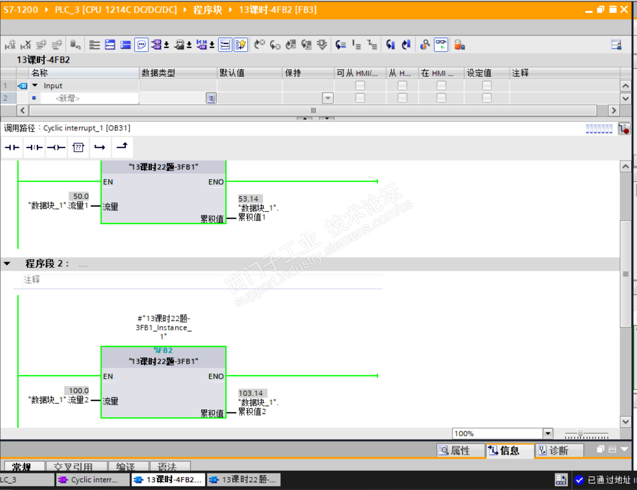Screen dimensions: 637x490
Task: Click the absolute/symbolic operands icon
Action: 157,45
